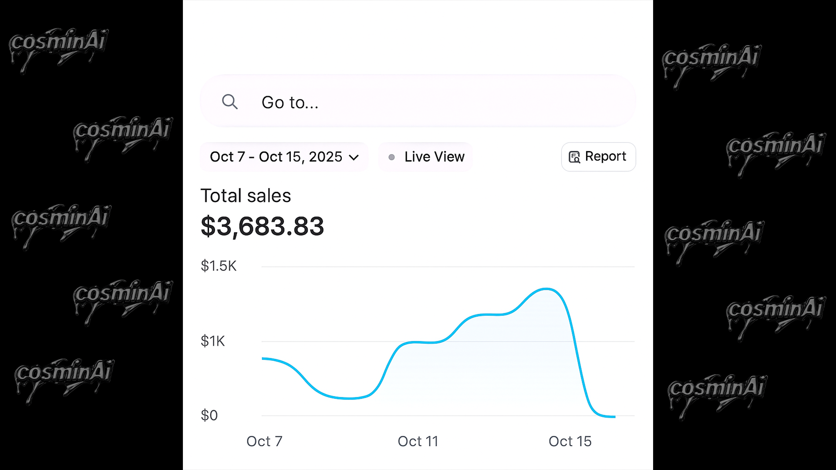The image size is (836, 470).
Task: Click the lowest dip of the sales curve
Action: pos(349,398)
